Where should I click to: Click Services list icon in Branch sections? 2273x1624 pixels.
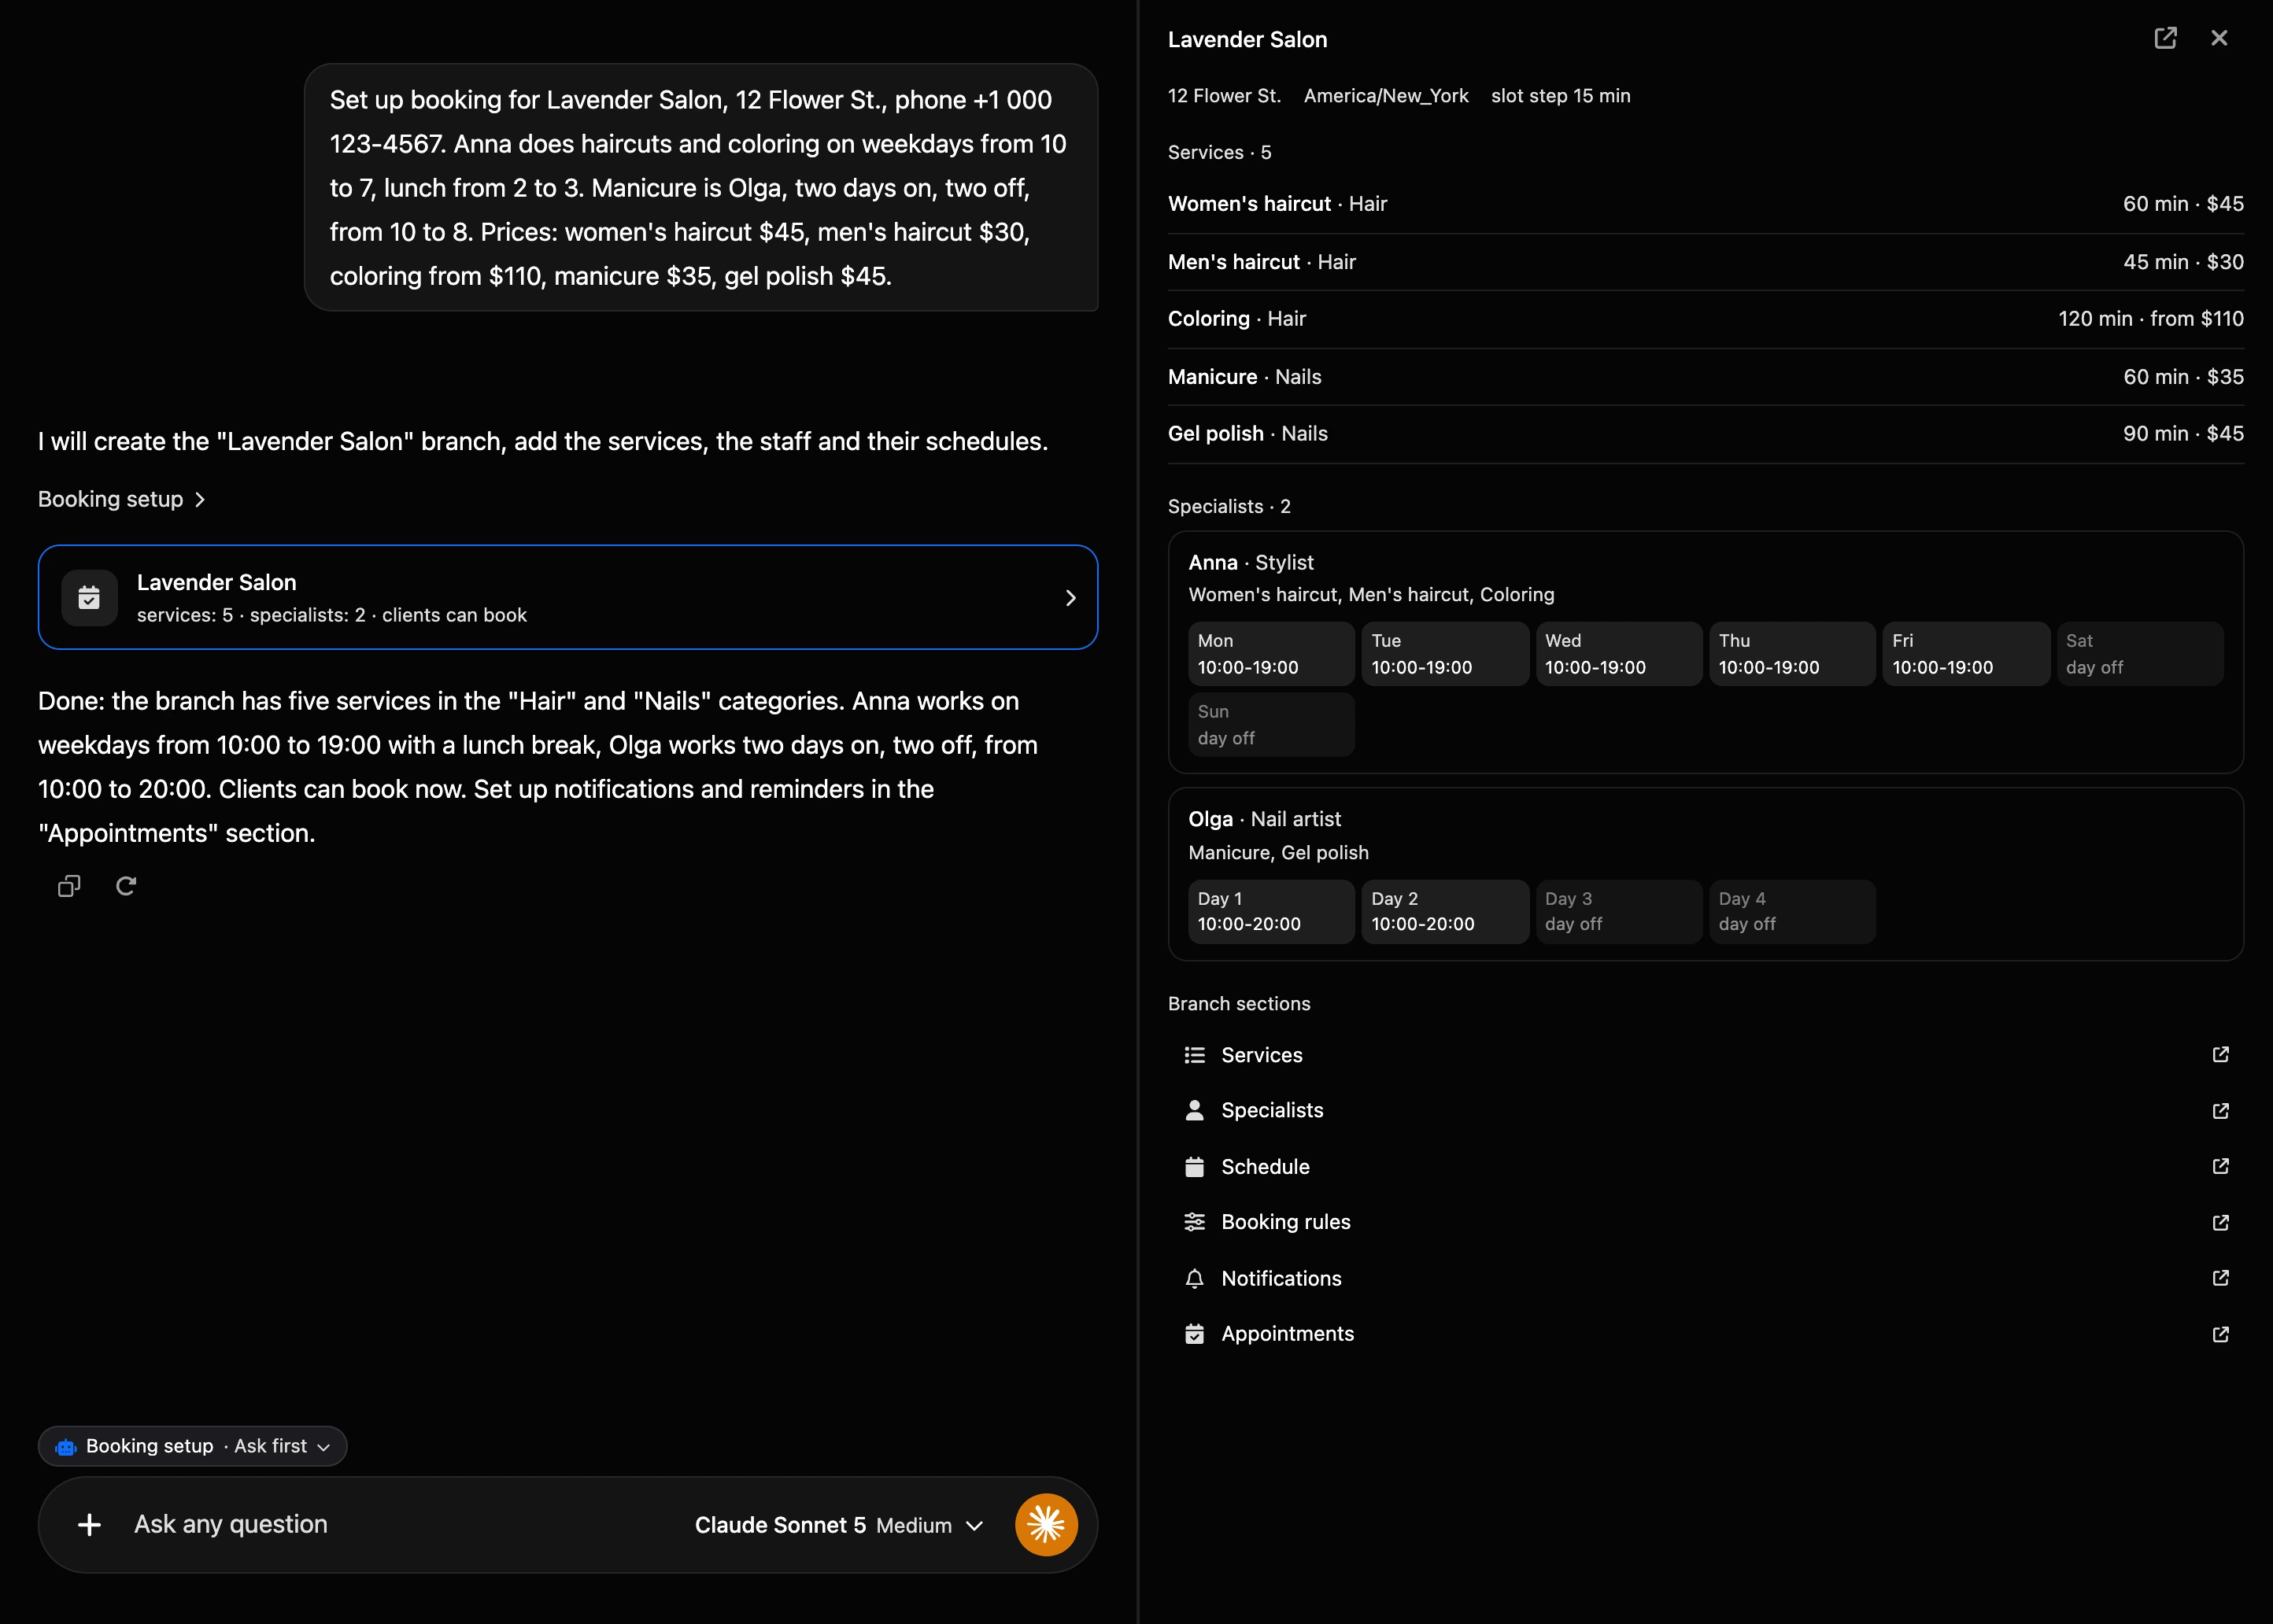coord(1194,1055)
